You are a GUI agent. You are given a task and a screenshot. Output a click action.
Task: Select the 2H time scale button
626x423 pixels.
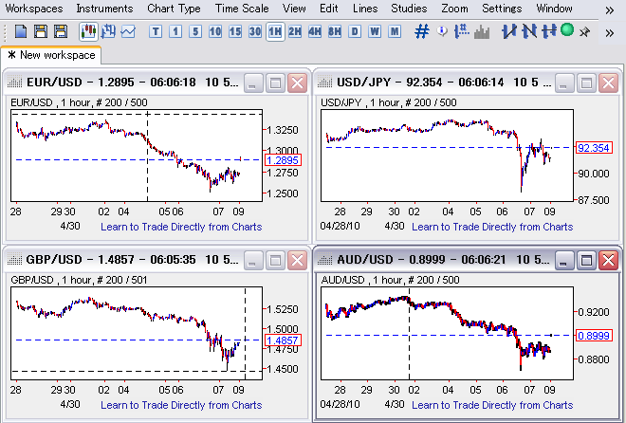(x=295, y=31)
